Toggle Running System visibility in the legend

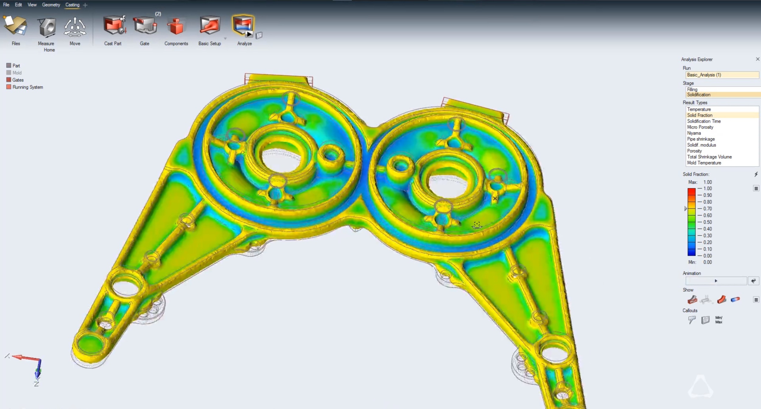coord(25,87)
